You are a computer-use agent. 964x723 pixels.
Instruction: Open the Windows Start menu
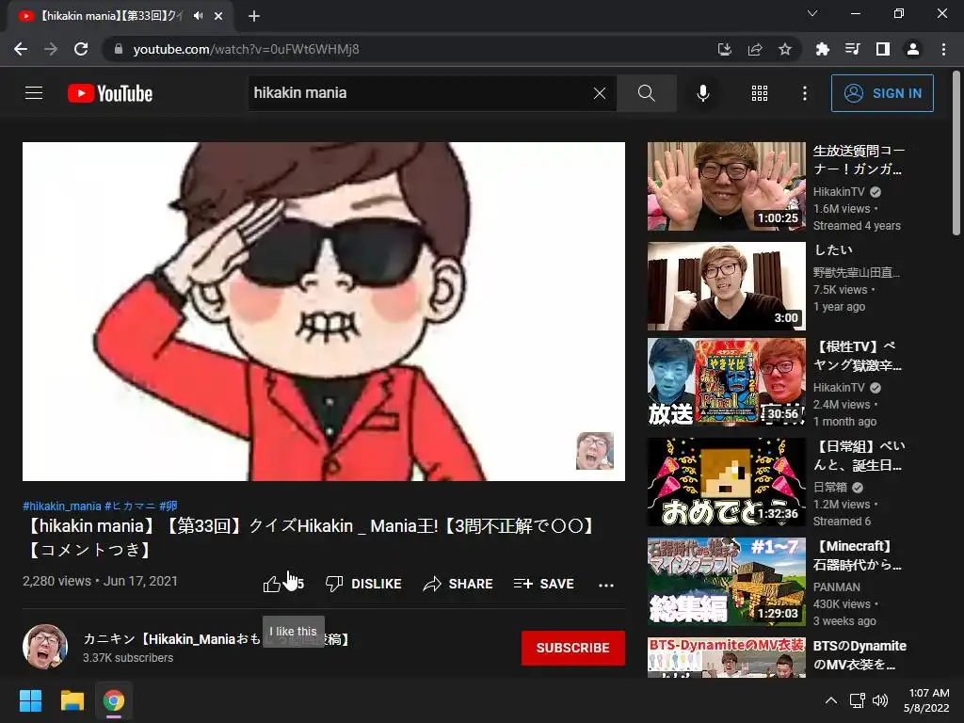[x=30, y=700]
